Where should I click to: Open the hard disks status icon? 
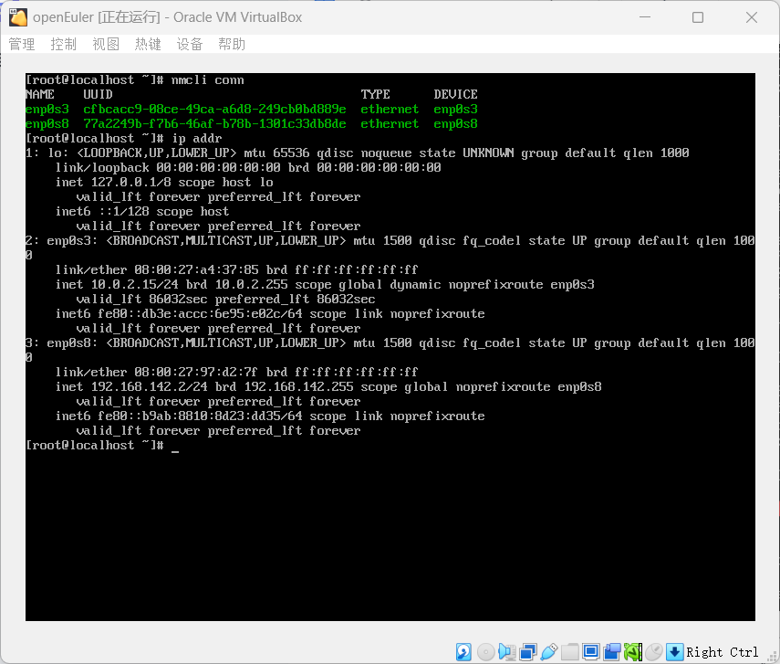(463, 651)
